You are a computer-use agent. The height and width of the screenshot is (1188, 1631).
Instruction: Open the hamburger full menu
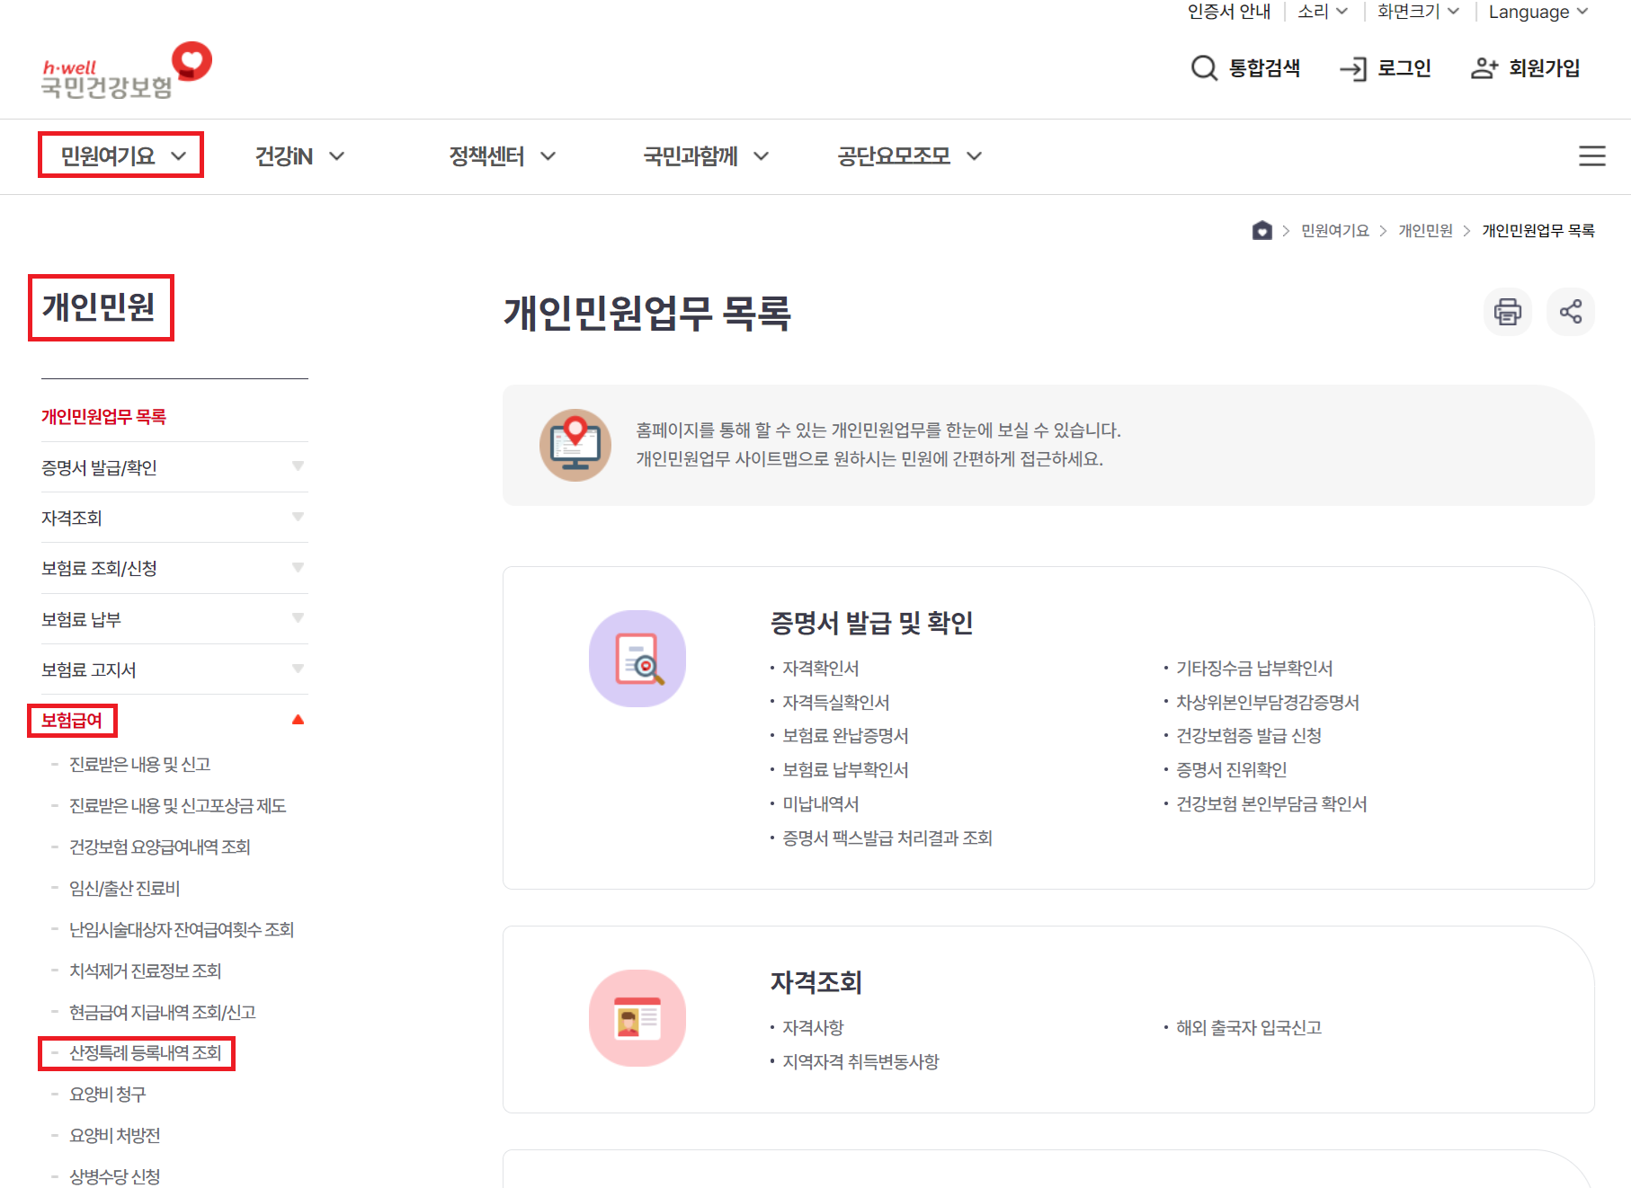[1592, 156]
